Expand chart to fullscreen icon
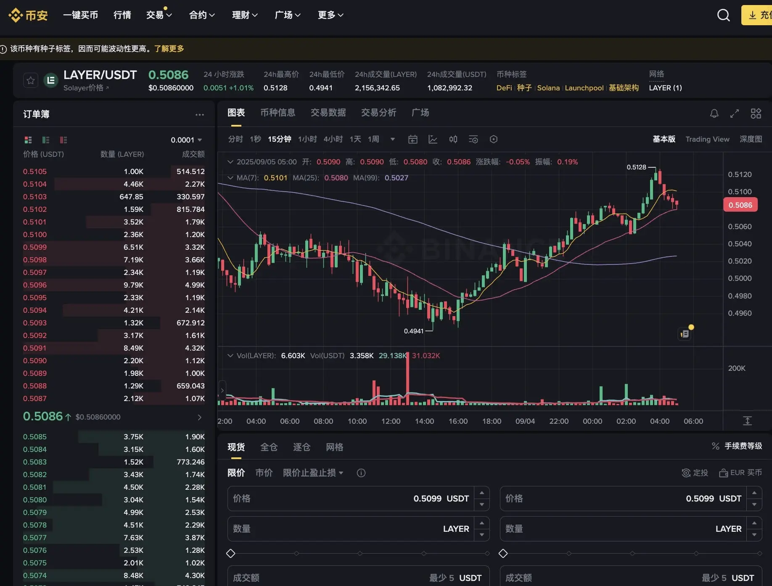 click(x=735, y=114)
